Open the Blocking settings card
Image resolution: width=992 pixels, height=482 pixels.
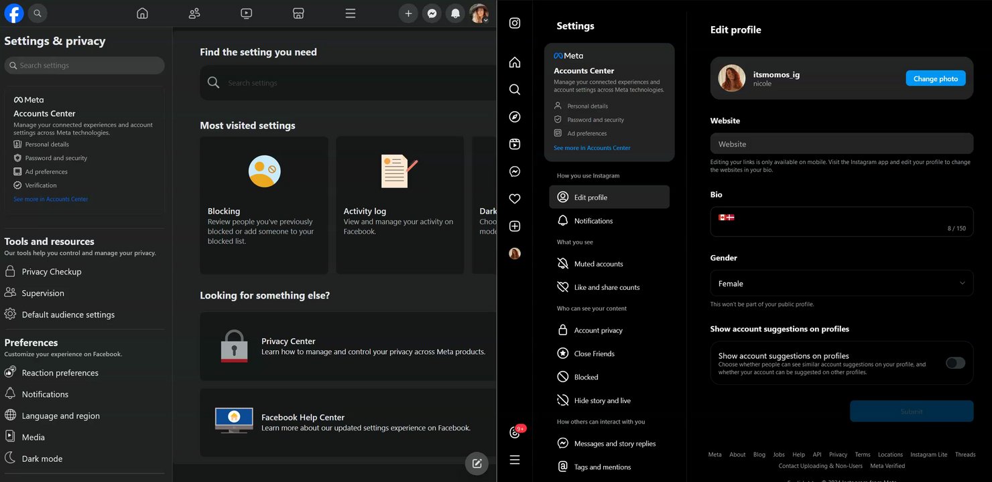tap(264, 206)
